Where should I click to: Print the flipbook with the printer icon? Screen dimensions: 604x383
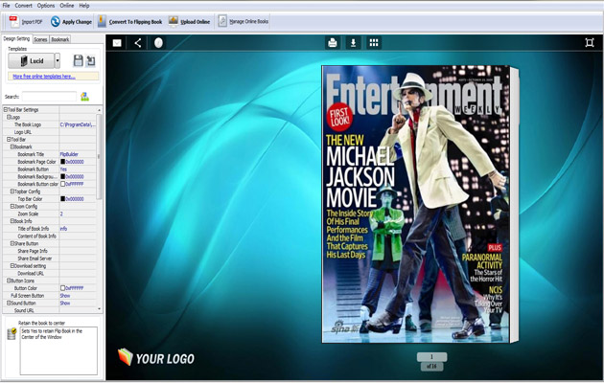333,43
